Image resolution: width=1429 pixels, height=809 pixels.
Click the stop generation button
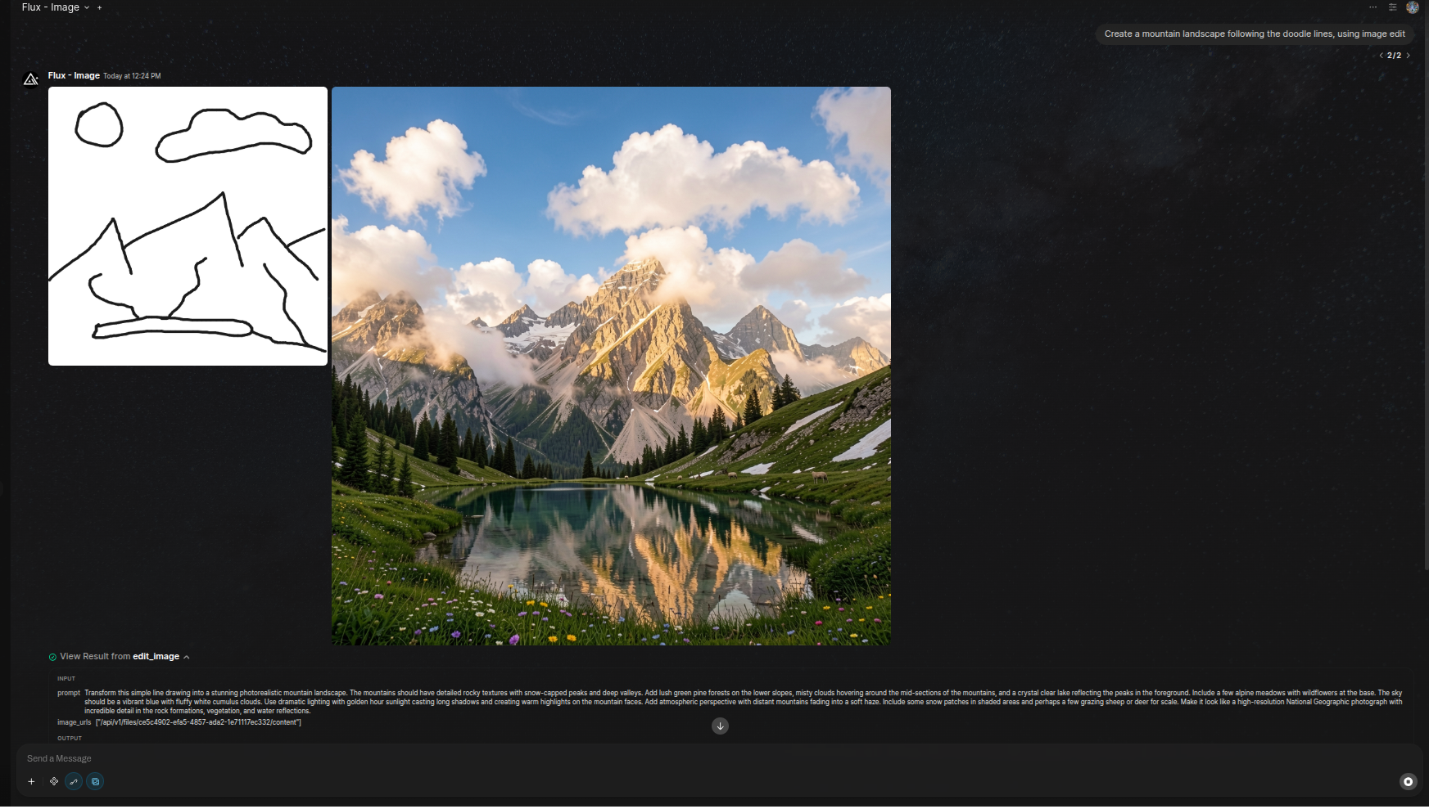[1408, 782]
